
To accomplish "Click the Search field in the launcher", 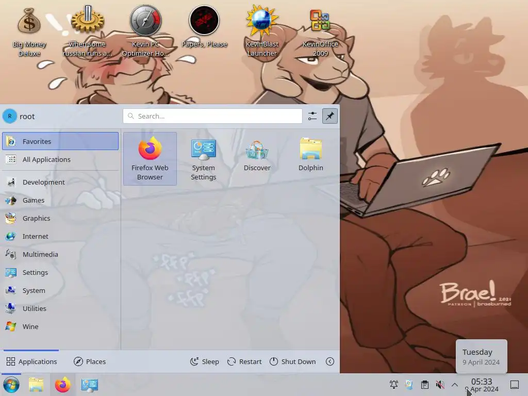I will click(x=212, y=116).
